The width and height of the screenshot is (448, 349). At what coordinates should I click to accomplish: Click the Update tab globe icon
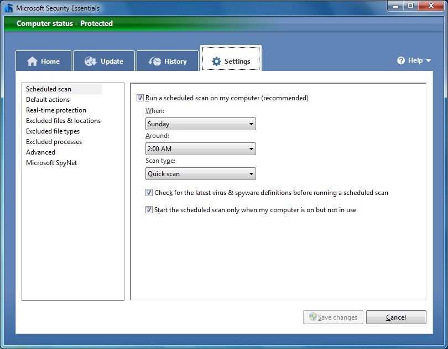coord(91,61)
